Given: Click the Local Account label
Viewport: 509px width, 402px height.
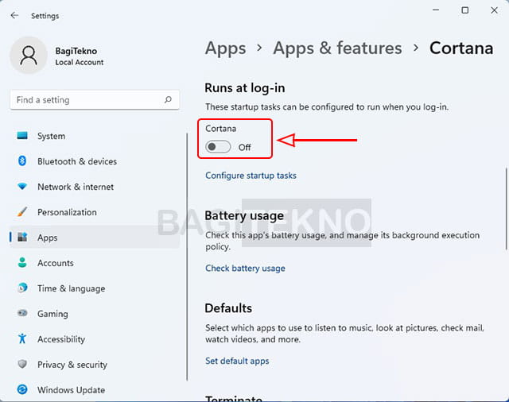Looking at the screenshot, I should (x=80, y=62).
